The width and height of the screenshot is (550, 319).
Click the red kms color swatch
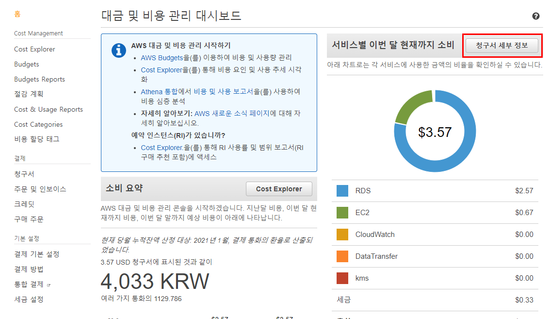[x=342, y=278]
